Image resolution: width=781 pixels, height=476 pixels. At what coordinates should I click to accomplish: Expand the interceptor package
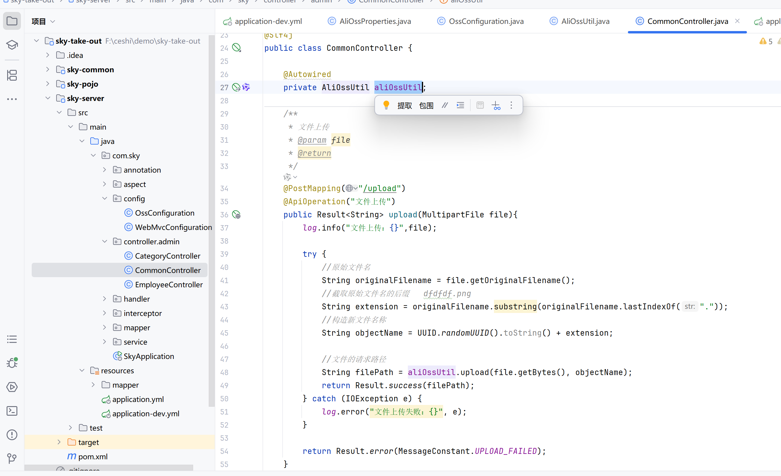[105, 313]
